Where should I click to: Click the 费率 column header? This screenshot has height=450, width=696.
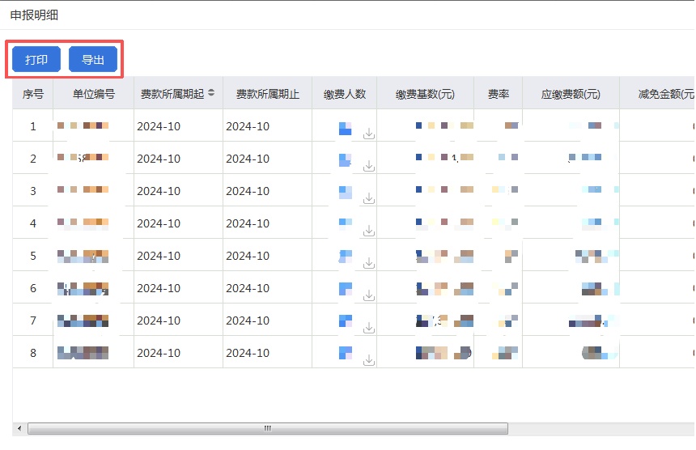(499, 94)
